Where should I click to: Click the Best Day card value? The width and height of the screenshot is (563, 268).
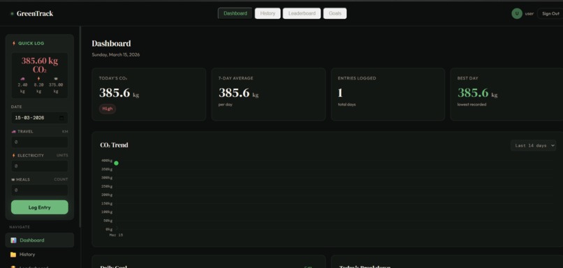478,93
